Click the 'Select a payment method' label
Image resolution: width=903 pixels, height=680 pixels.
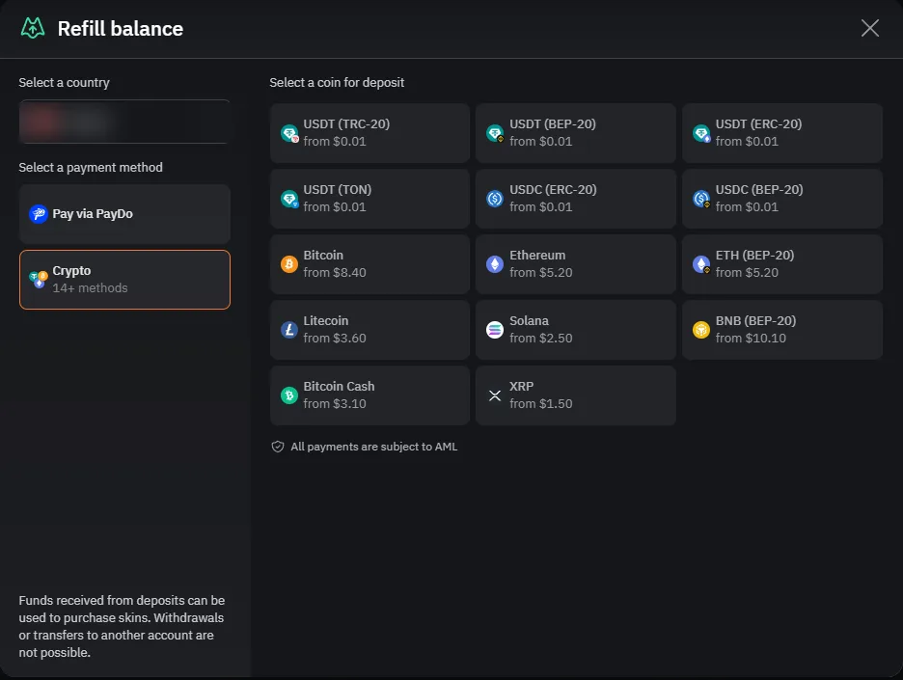[91, 168]
